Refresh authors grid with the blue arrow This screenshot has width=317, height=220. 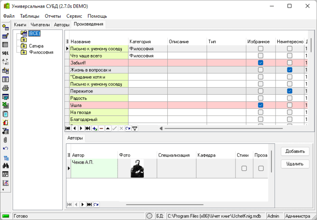(96, 204)
